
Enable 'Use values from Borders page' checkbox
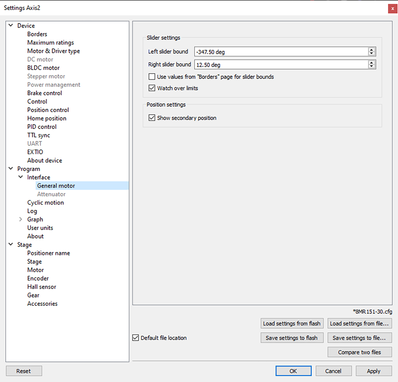click(152, 77)
